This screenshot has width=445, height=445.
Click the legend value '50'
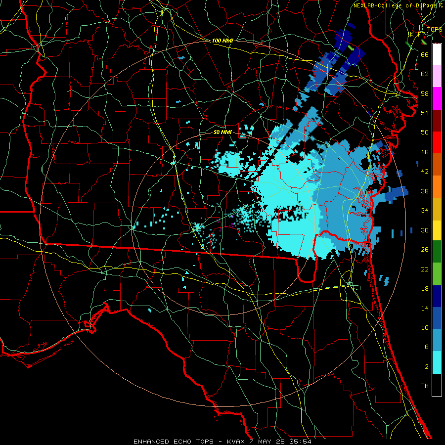425,132
